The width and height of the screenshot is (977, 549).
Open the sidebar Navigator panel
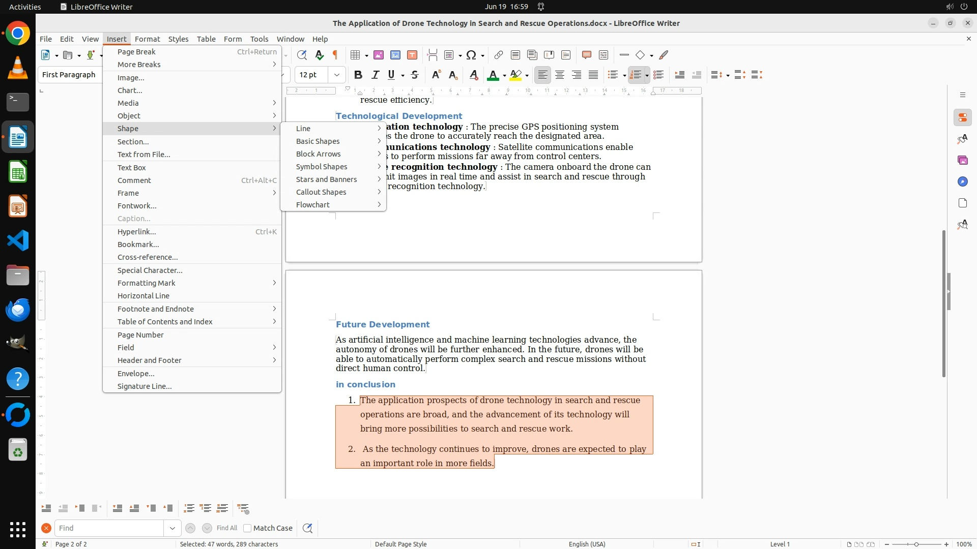coord(962,181)
